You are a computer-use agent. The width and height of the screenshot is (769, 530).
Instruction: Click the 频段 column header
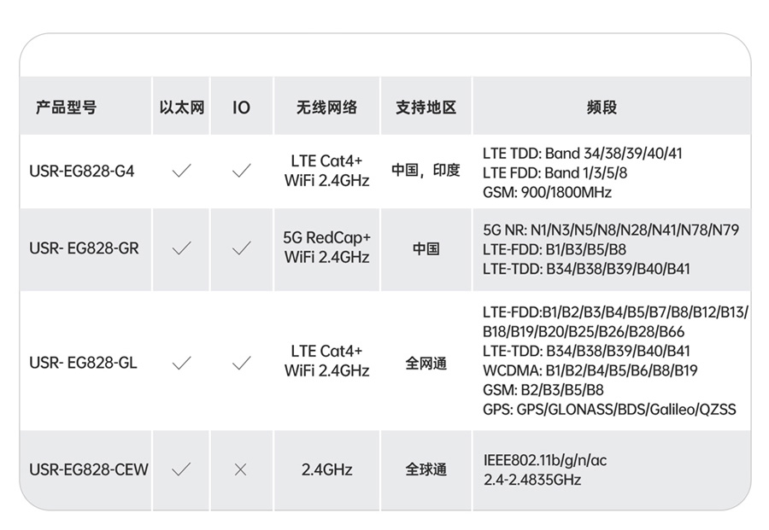tap(602, 108)
